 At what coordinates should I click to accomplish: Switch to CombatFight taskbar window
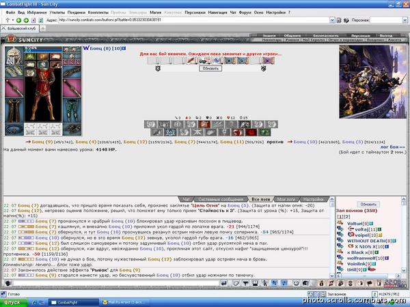[x=74, y=302]
